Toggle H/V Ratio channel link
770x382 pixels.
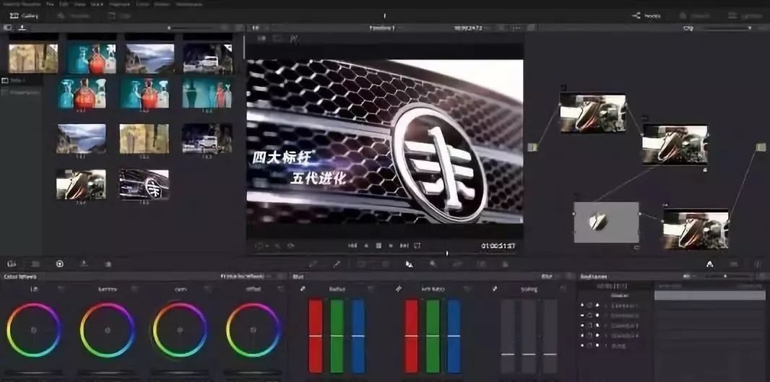tap(399, 289)
